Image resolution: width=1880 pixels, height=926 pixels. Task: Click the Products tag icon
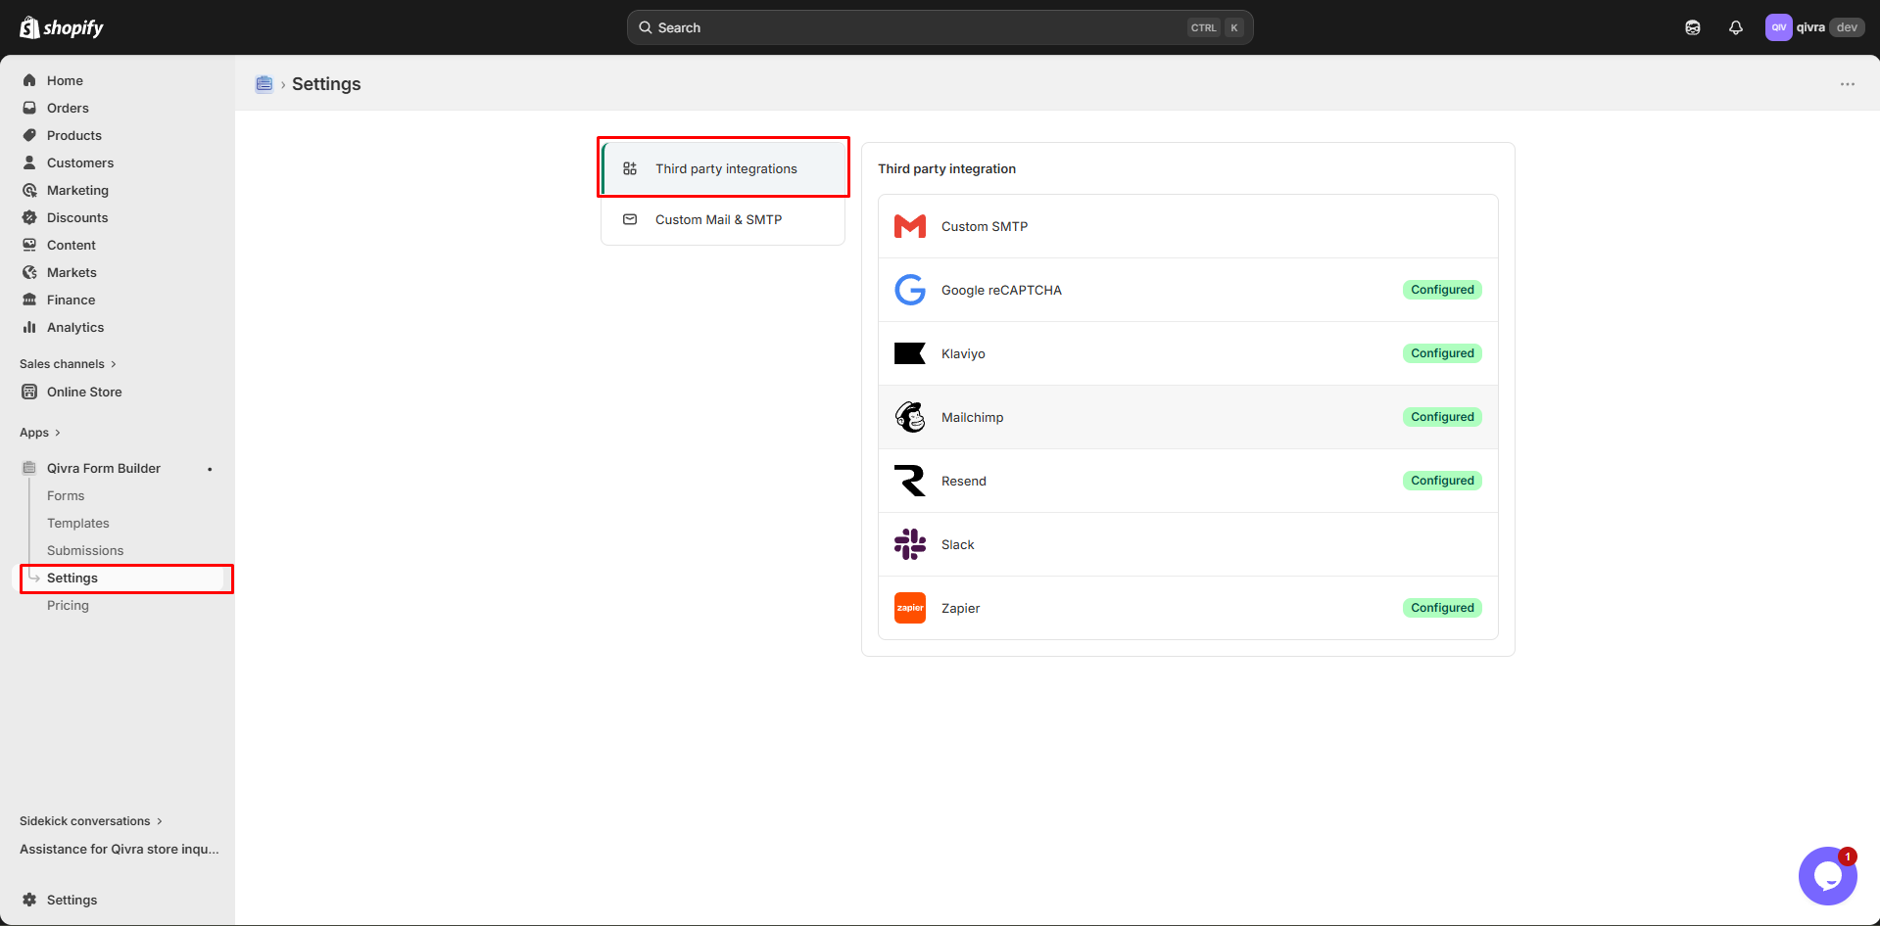pyautogui.click(x=29, y=135)
